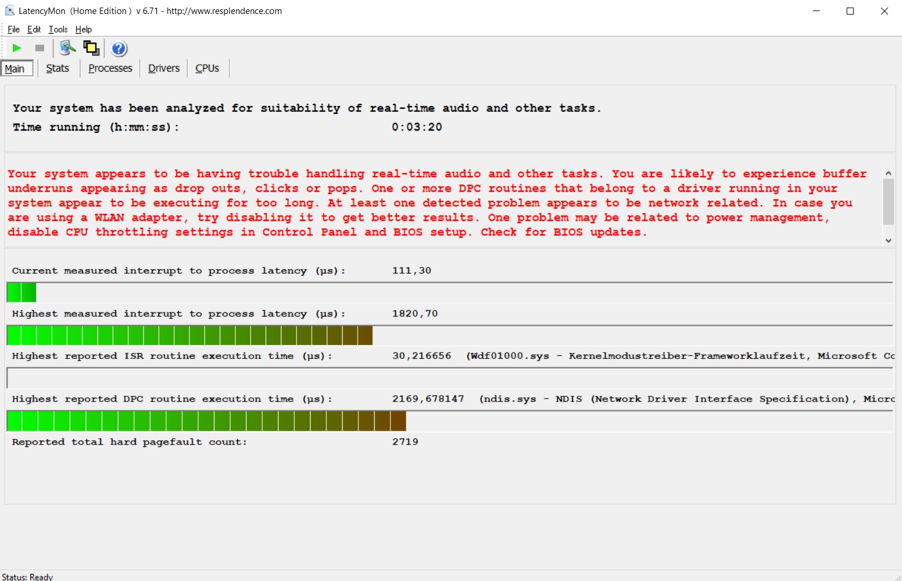Click the 'Time running (h:mm:ss):' label
This screenshot has width=902, height=581.
point(96,127)
